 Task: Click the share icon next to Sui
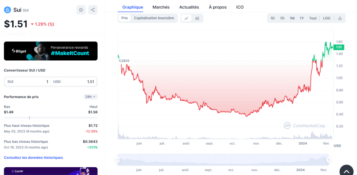tap(93, 10)
